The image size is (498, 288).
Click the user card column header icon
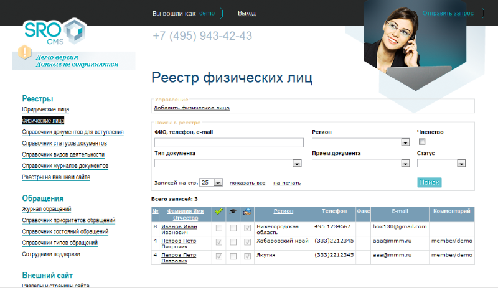point(248,211)
